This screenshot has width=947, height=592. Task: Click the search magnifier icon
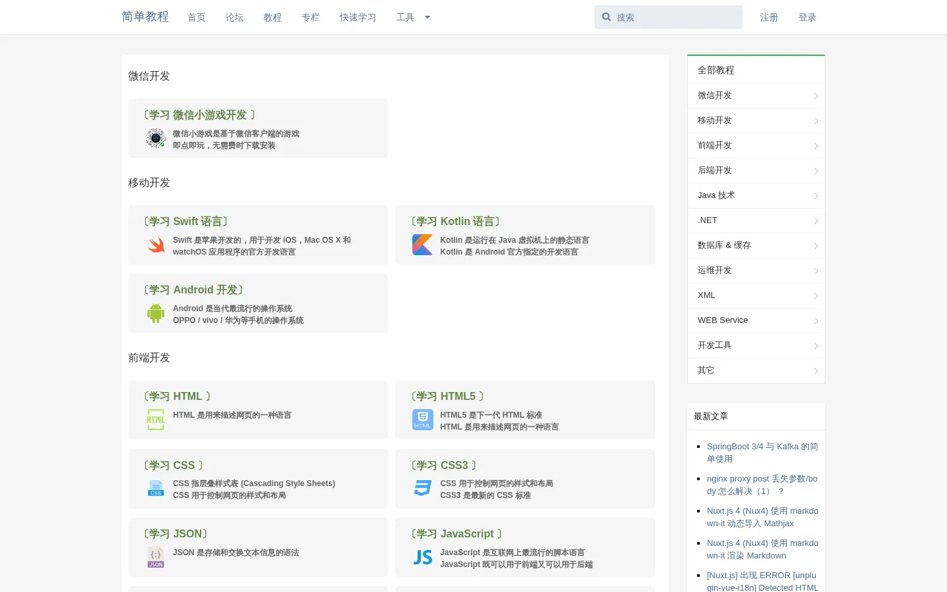tap(606, 17)
